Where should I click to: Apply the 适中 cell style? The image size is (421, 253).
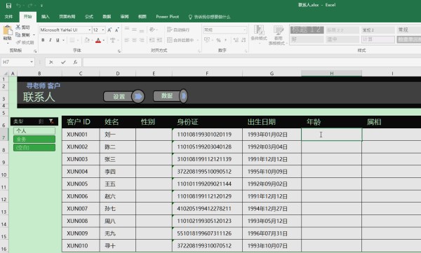[x=342, y=39]
